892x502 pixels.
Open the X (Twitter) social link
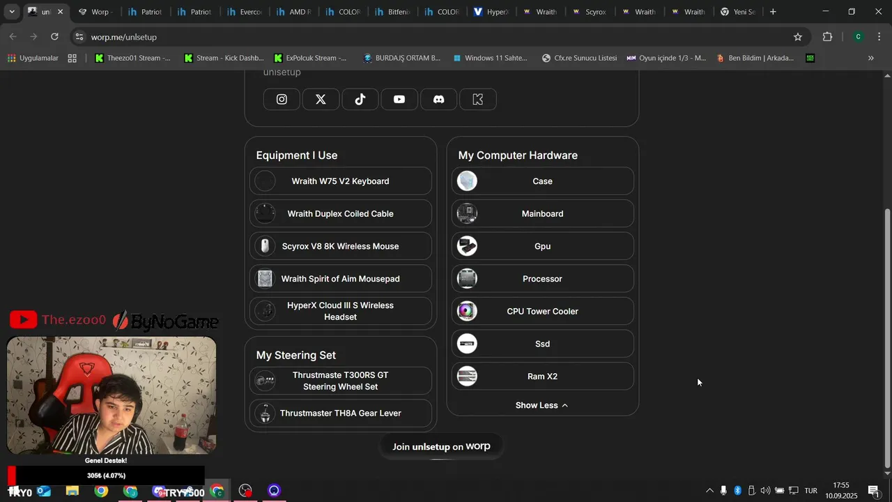coord(321,99)
